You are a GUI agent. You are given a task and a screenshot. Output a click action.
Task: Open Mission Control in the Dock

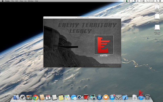[x=29, y=97]
